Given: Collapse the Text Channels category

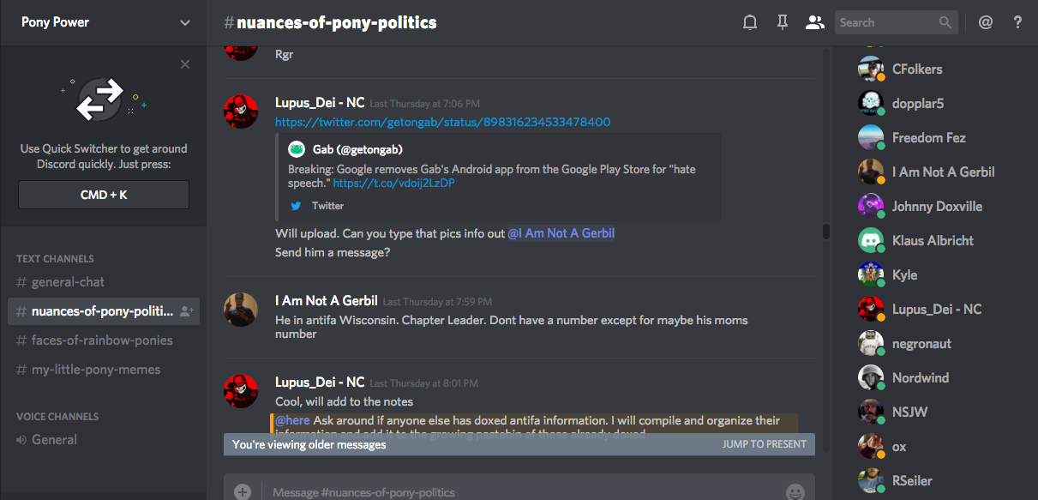Looking at the screenshot, I should click(55, 258).
